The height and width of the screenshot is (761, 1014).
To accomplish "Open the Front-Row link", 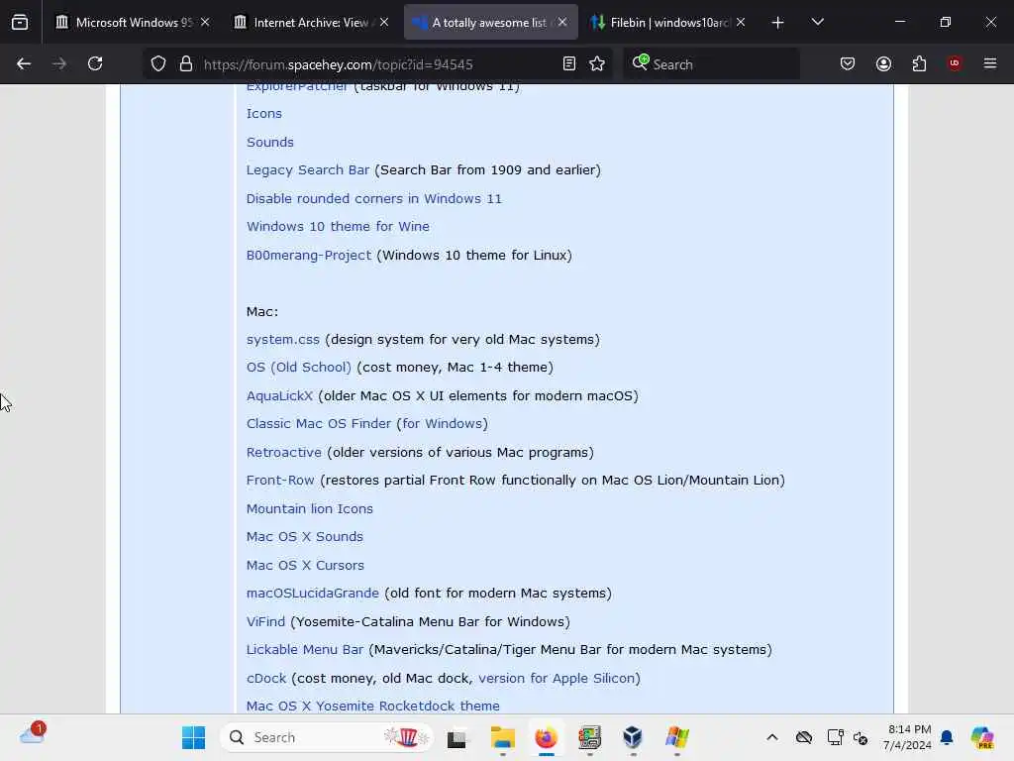I will tap(280, 481).
